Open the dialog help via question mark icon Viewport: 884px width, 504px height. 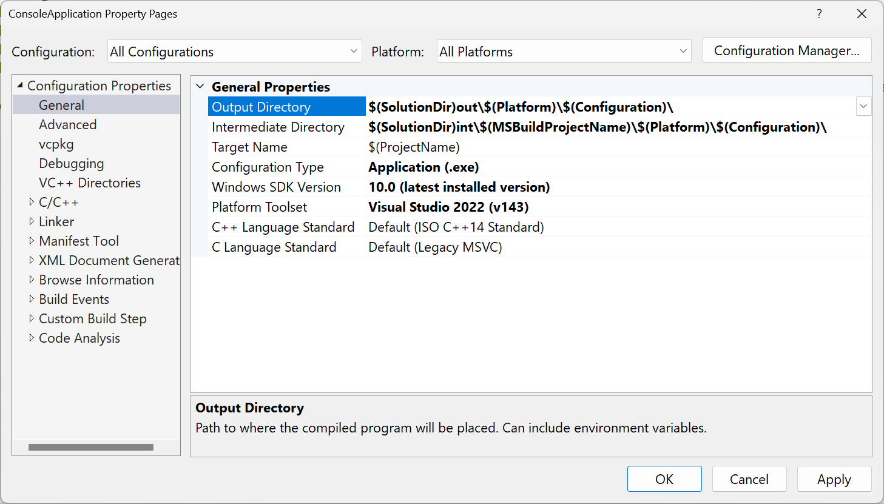[819, 13]
